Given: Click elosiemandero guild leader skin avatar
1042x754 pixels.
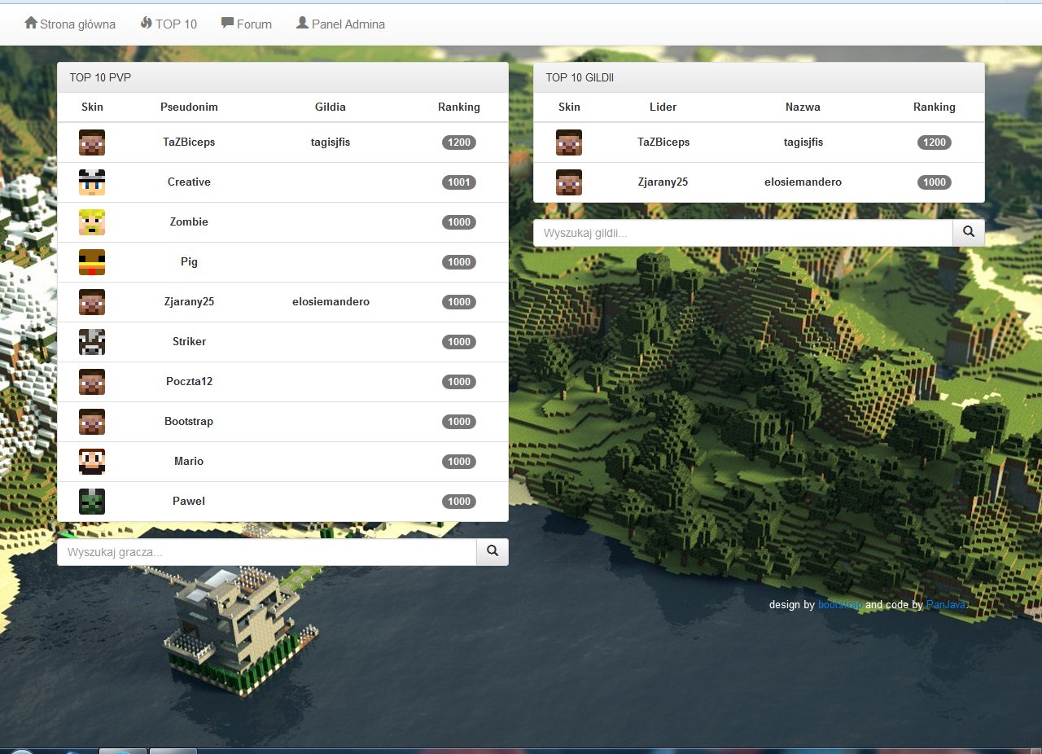Looking at the screenshot, I should 569,182.
